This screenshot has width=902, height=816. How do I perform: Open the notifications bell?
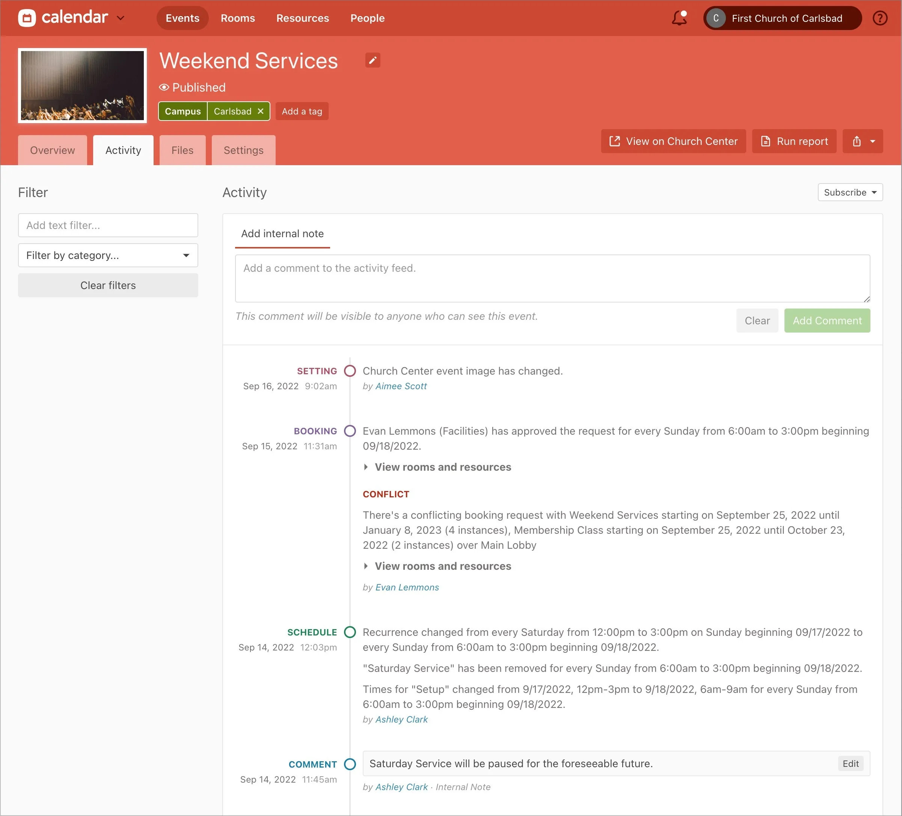pyautogui.click(x=679, y=18)
